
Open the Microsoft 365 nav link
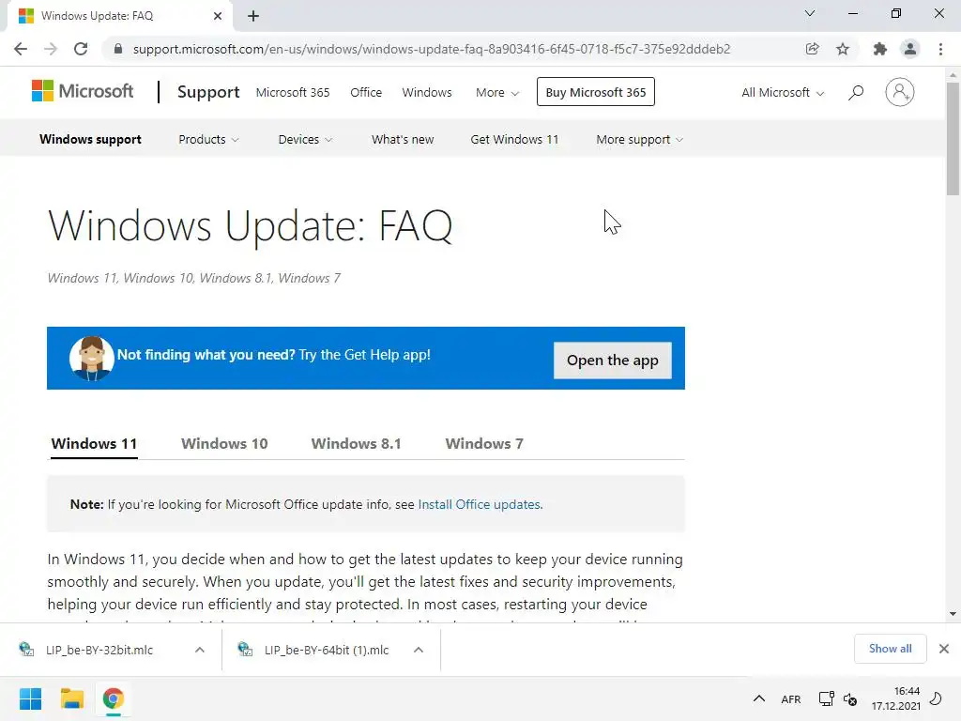coord(293,93)
